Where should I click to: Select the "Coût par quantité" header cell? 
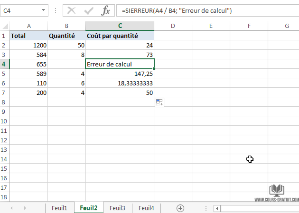pos(120,36)
